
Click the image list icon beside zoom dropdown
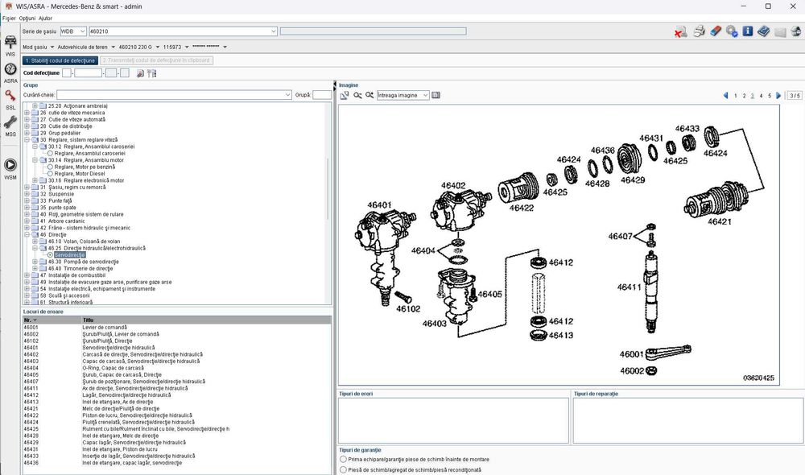coord(436,95)
